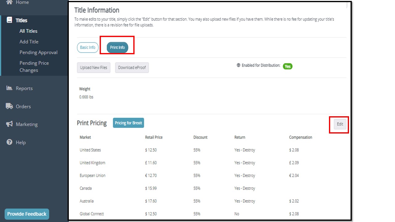Click the Titles book icon
This screenshot has width=395, height=222.
tap(10, 20)
